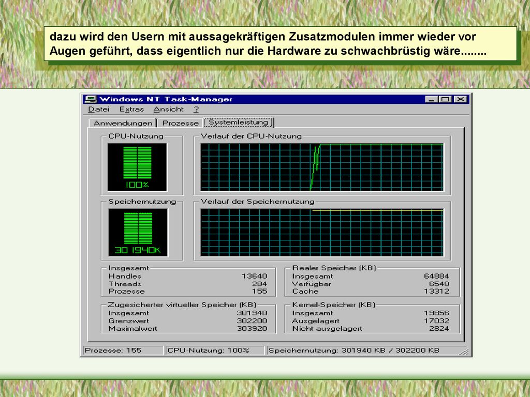The width and height of the screenshot is (530, 397).
Task: Click the Nicht ausgelagert value 2824
Action: (439, 328)
